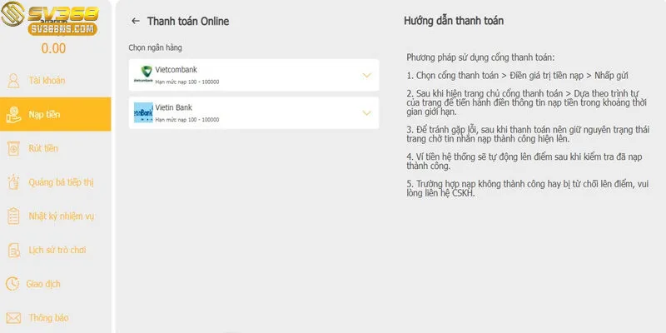Go back using the left arrow
The image size is (666, 333).
136,21
